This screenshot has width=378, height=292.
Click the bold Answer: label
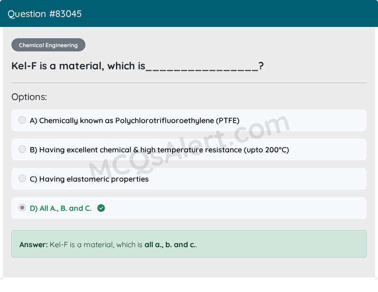click(31, 244)
